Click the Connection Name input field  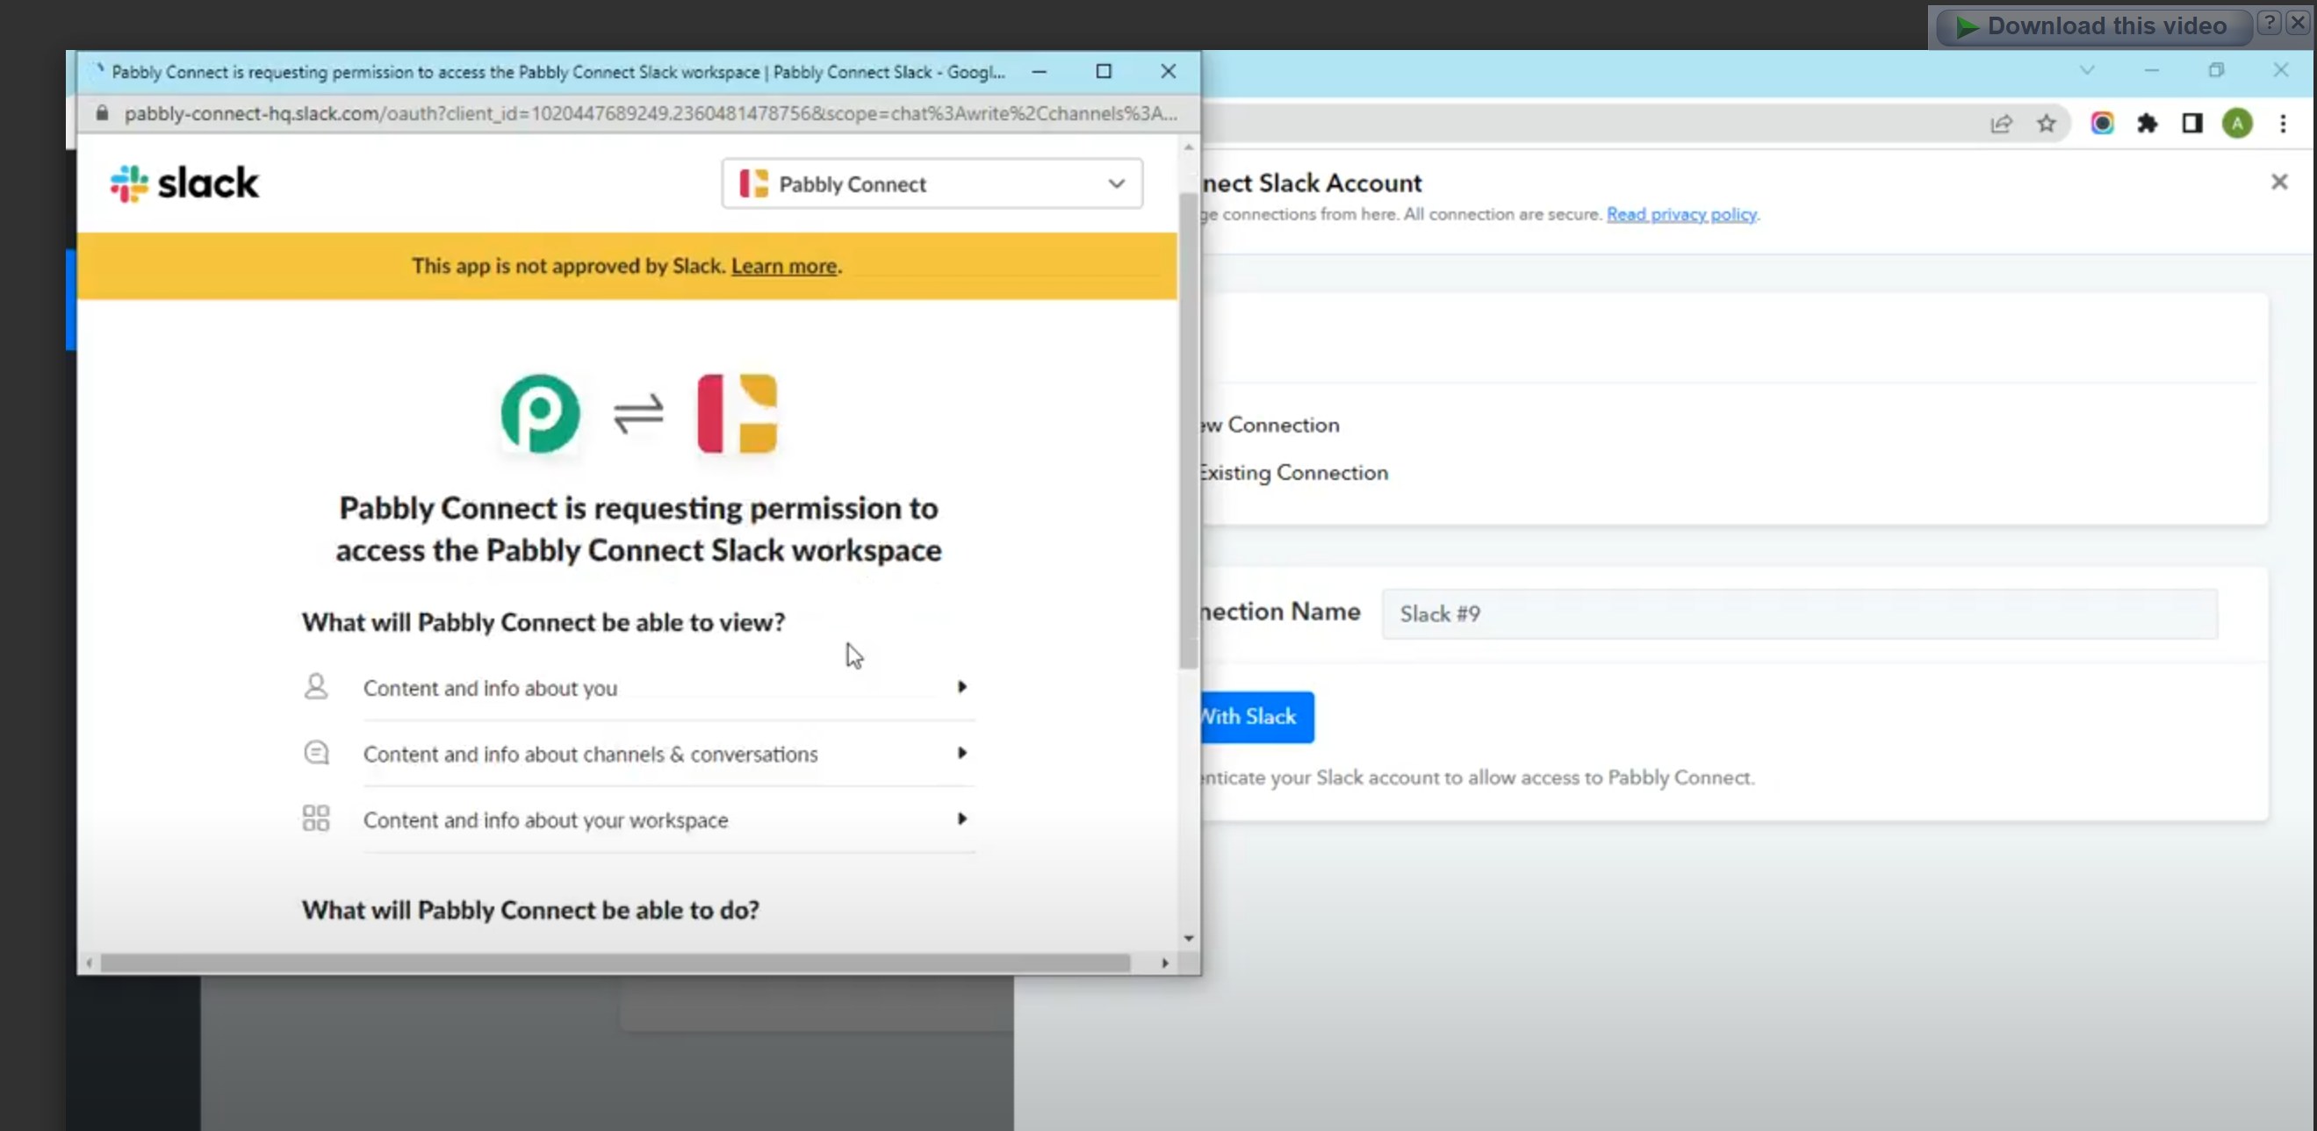click(x=1799, y=614)
